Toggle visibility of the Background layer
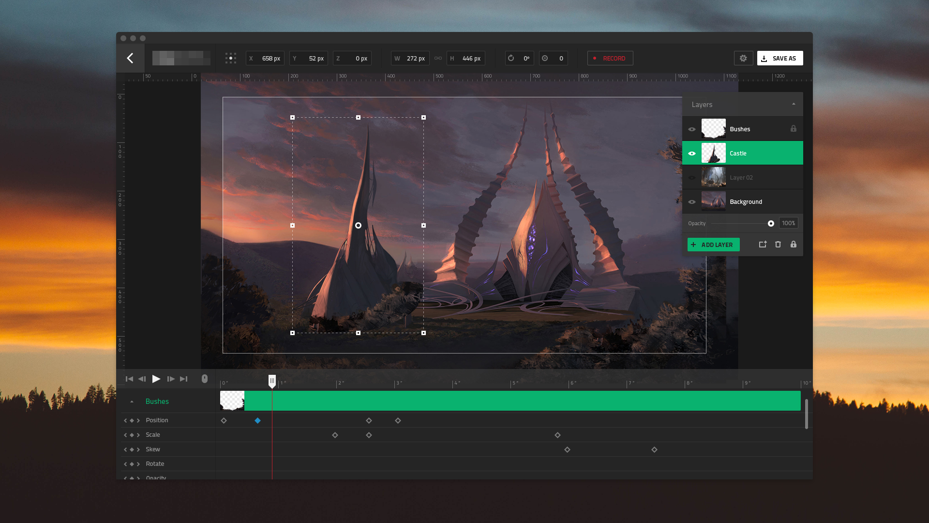 [x=691, y=201]
